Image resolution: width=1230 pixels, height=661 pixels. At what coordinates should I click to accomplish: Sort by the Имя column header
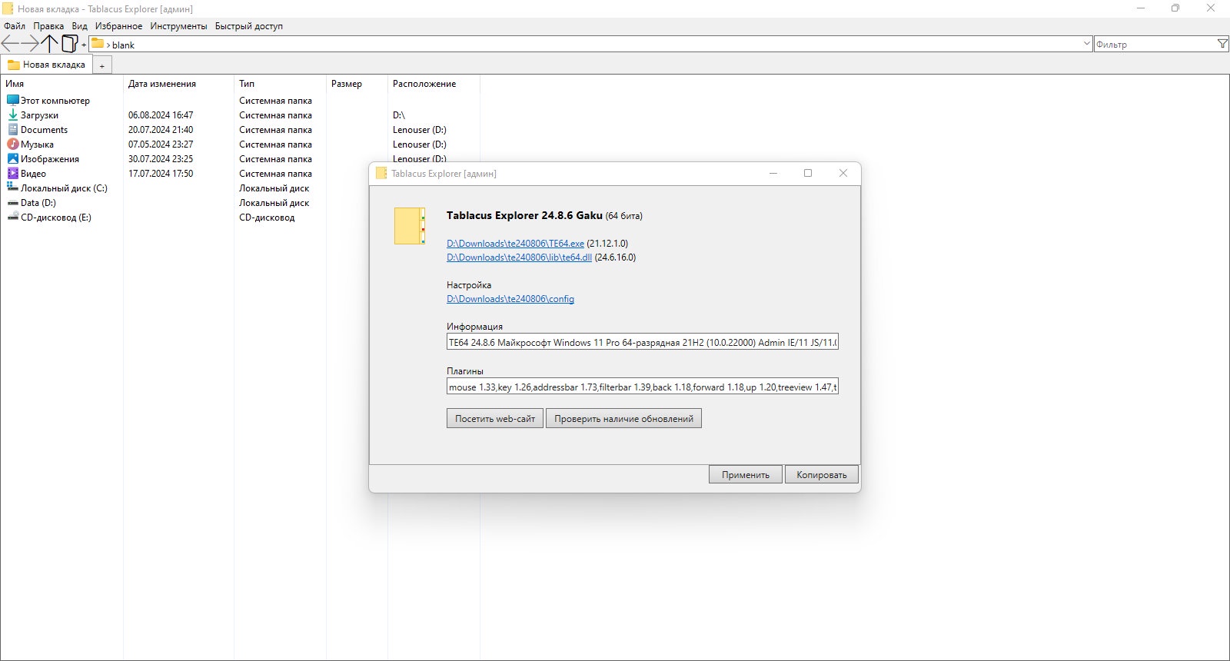(61, 84)
